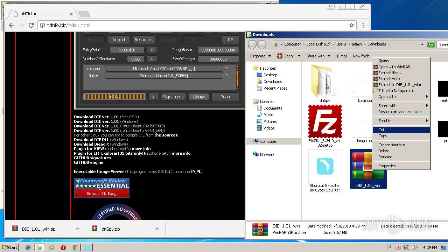The width and height of the screenshot is (448, 252).
Task: Expand the Share with submenu in context menu
Action: click(x=401, y=106)
